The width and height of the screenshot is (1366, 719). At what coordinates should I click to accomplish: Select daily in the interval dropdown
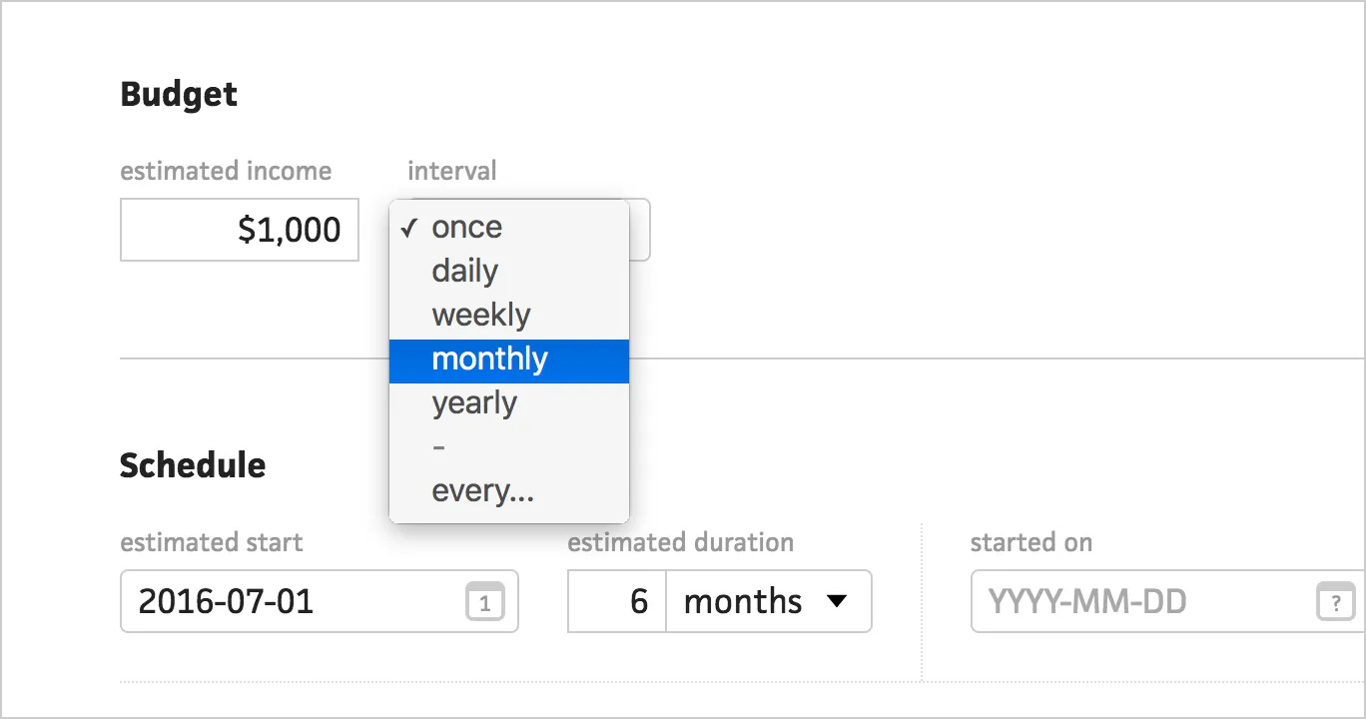(464, 271)
